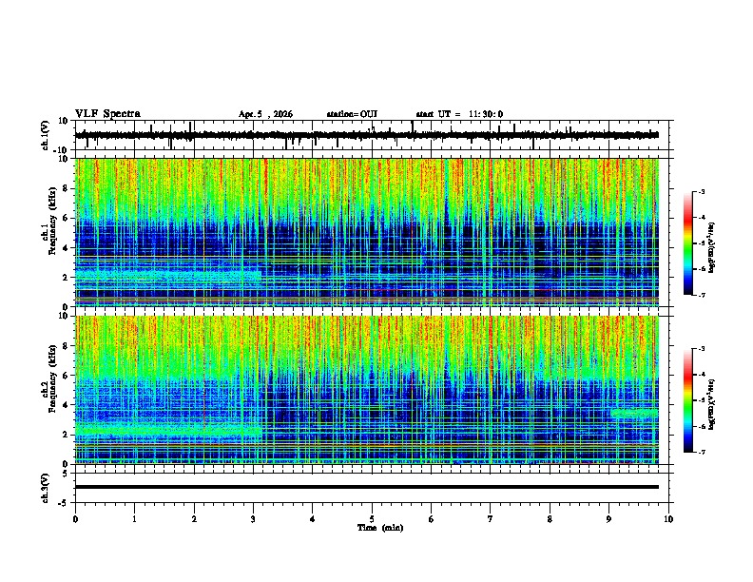This screenshot has height=582, width=753.
Task: Click the ch.1 color bar log(PSD) units label
Action: click(x=712, y=247)
